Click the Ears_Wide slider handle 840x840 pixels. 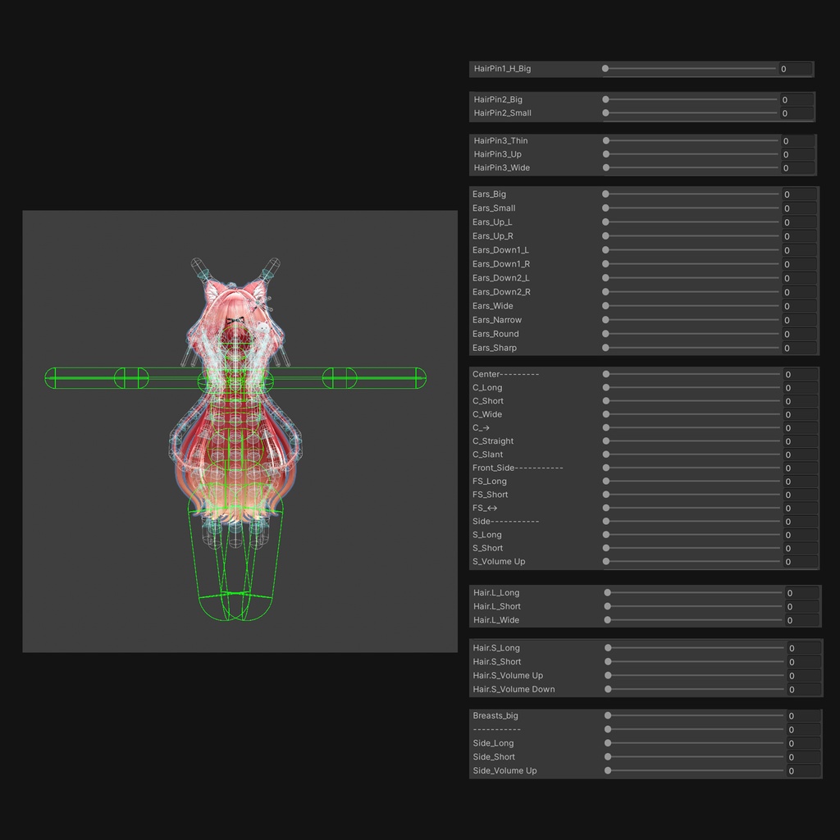pyautogui.click(x=606, y=306)
